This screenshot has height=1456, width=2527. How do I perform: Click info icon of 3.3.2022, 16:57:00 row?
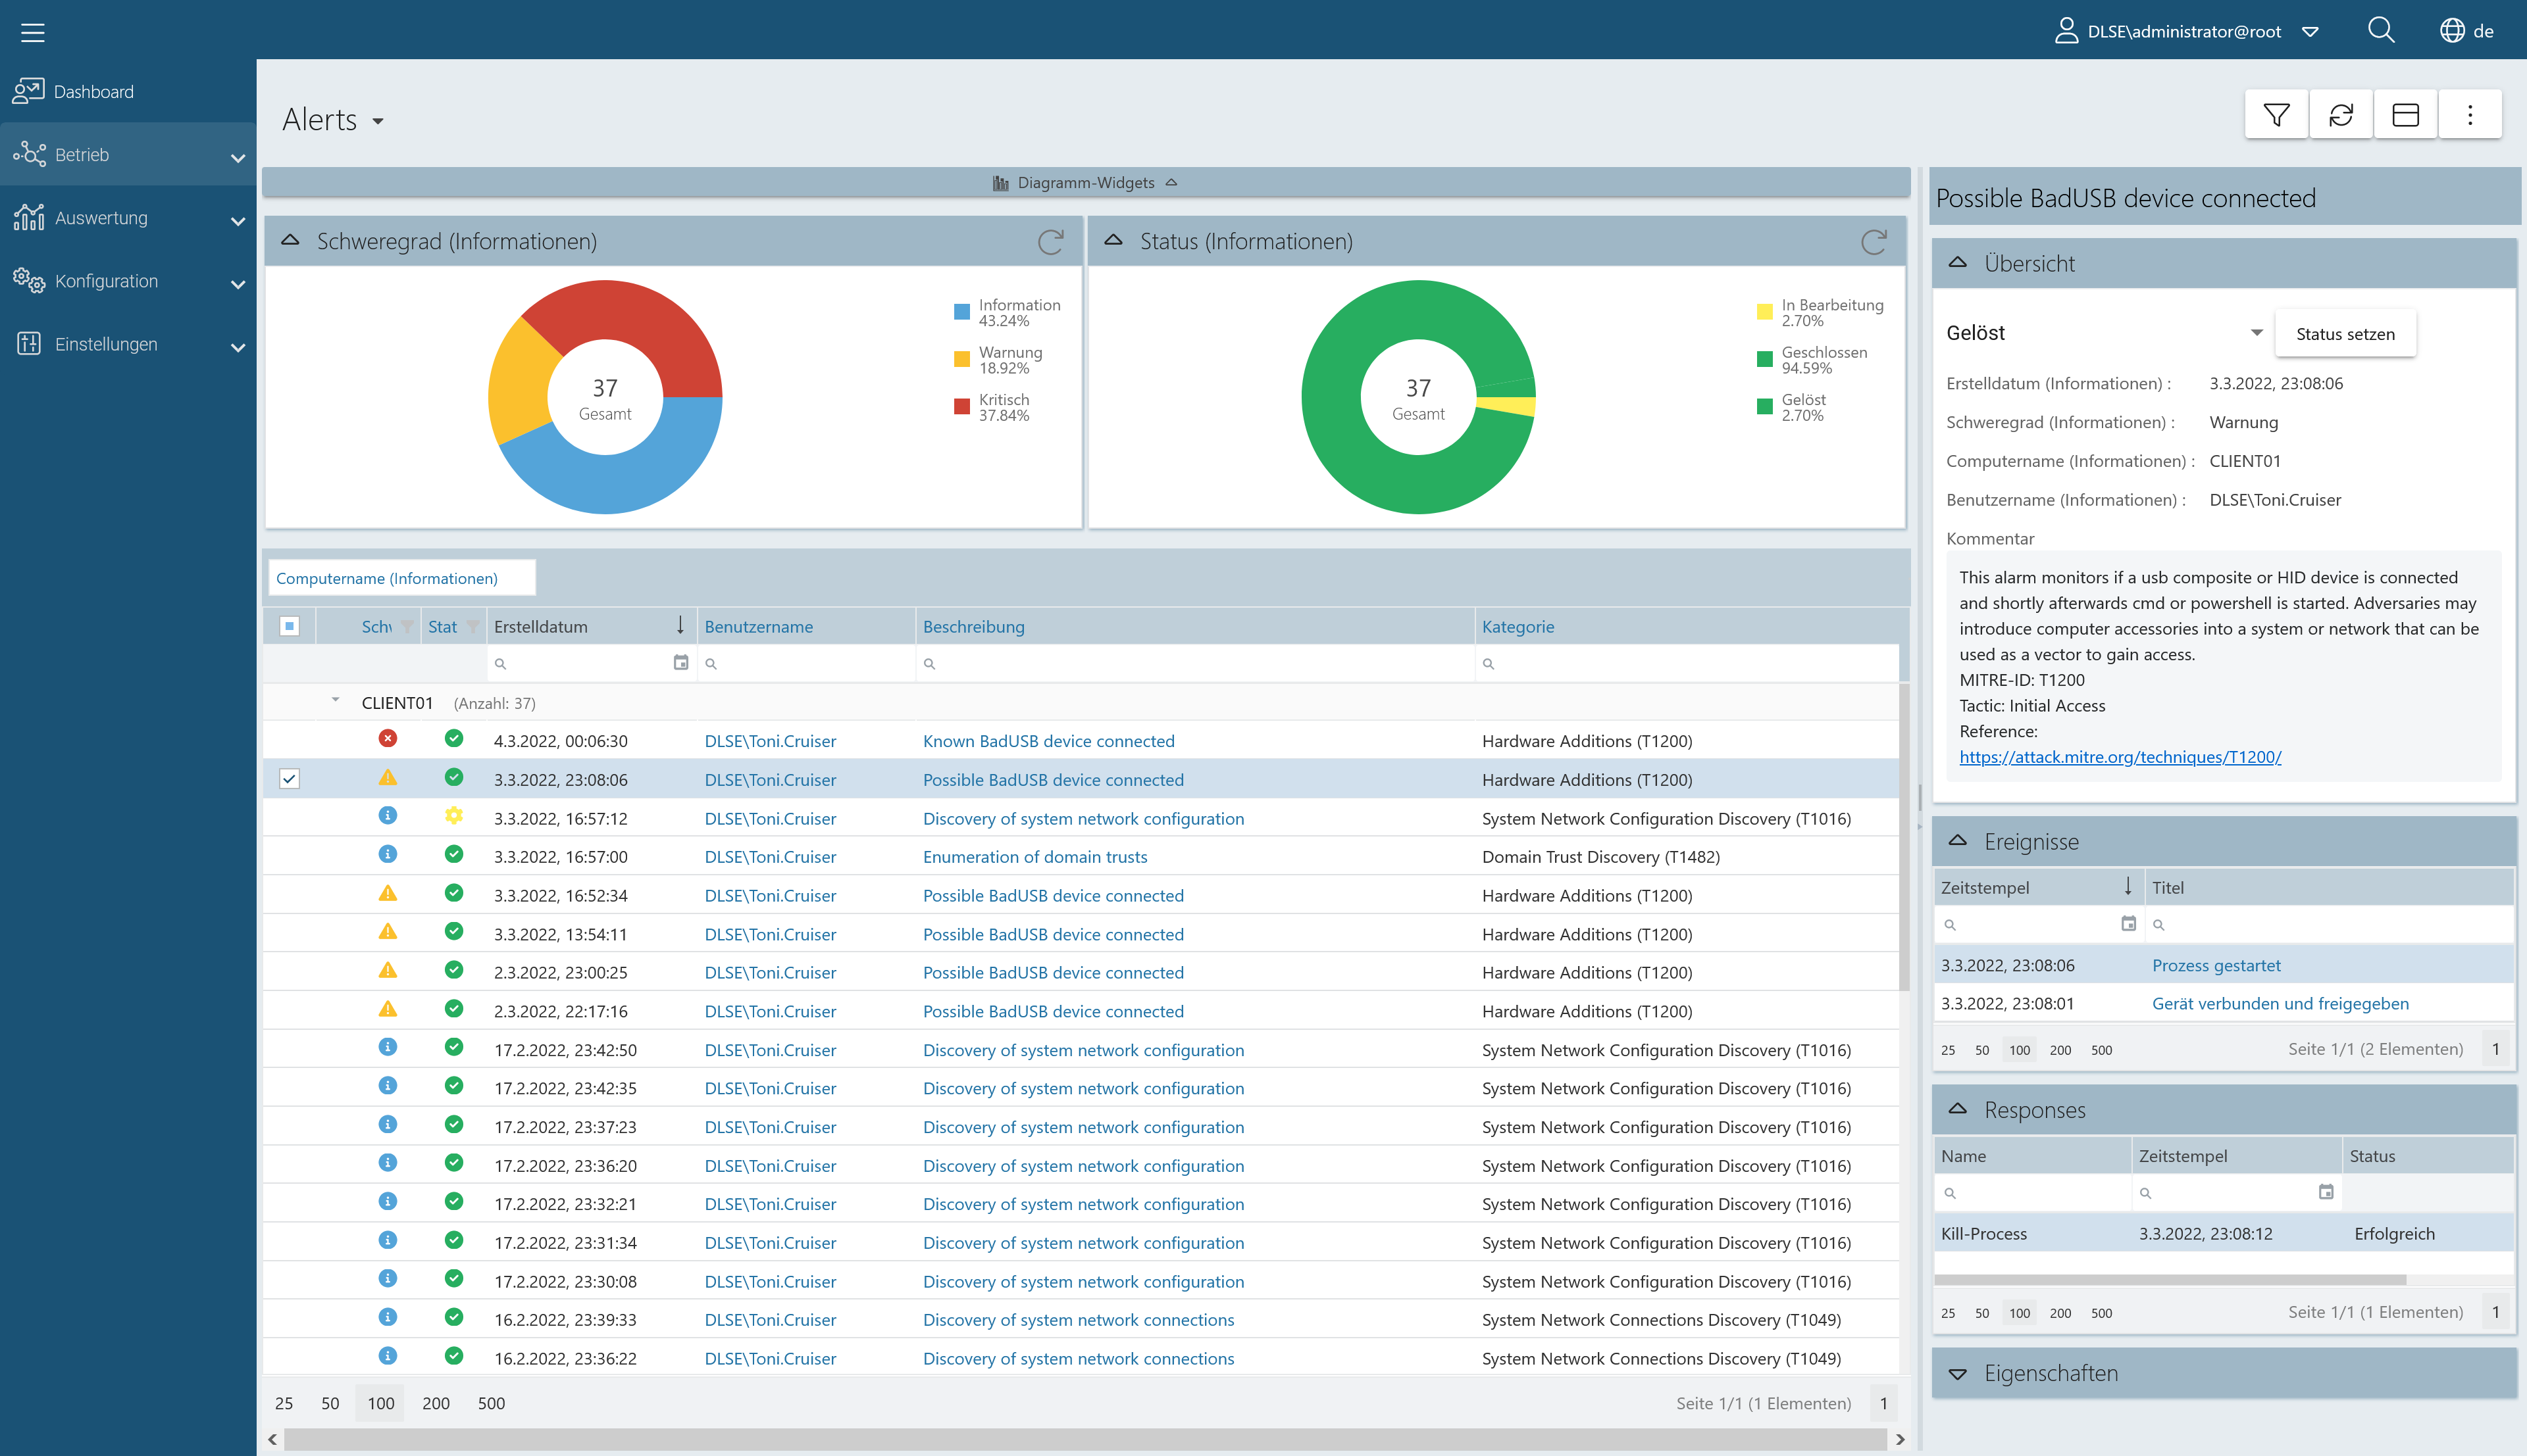387,855
